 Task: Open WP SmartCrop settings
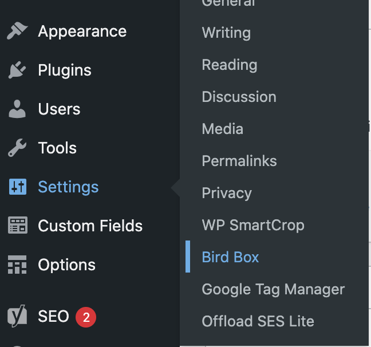click(253, 225)
